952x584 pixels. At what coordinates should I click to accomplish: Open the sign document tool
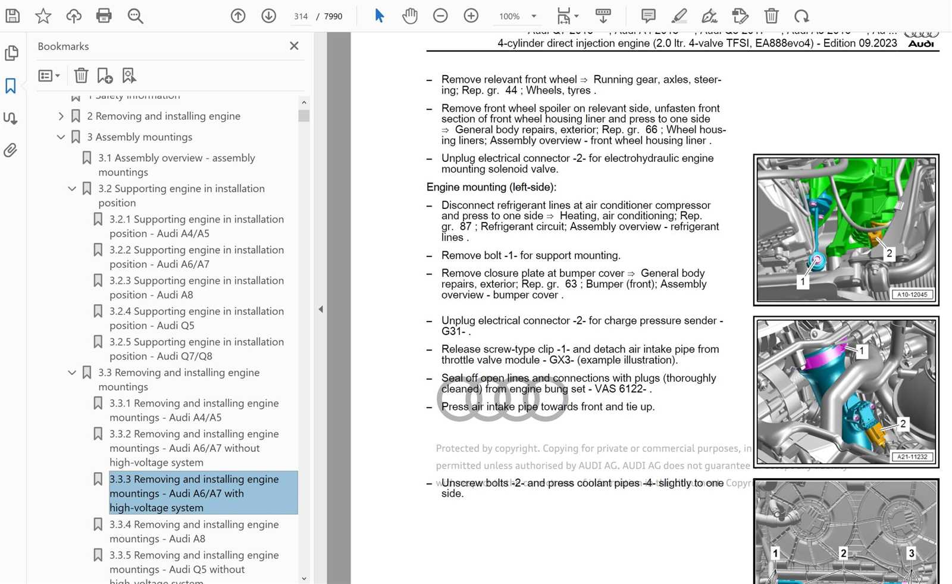709,16
